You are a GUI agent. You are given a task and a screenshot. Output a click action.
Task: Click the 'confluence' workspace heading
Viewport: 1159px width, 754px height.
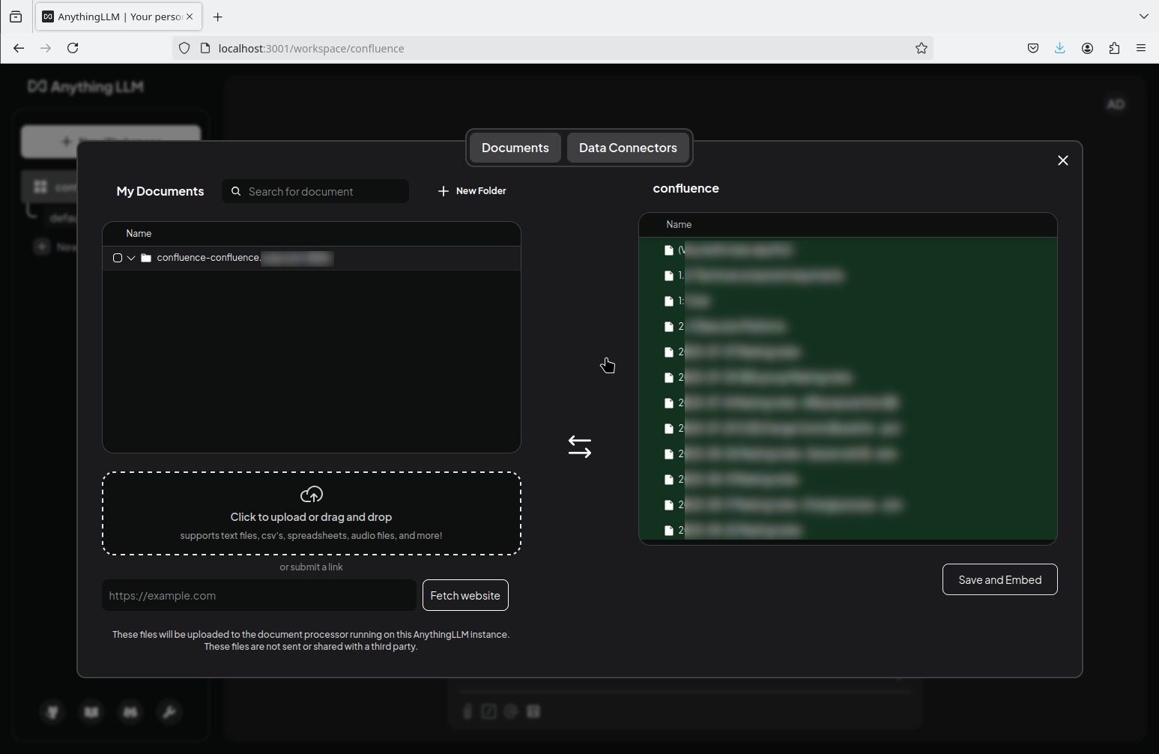click(686, 189)
